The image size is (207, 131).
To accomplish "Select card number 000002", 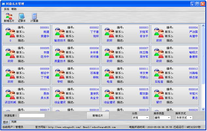I will (x=94, y=28).
